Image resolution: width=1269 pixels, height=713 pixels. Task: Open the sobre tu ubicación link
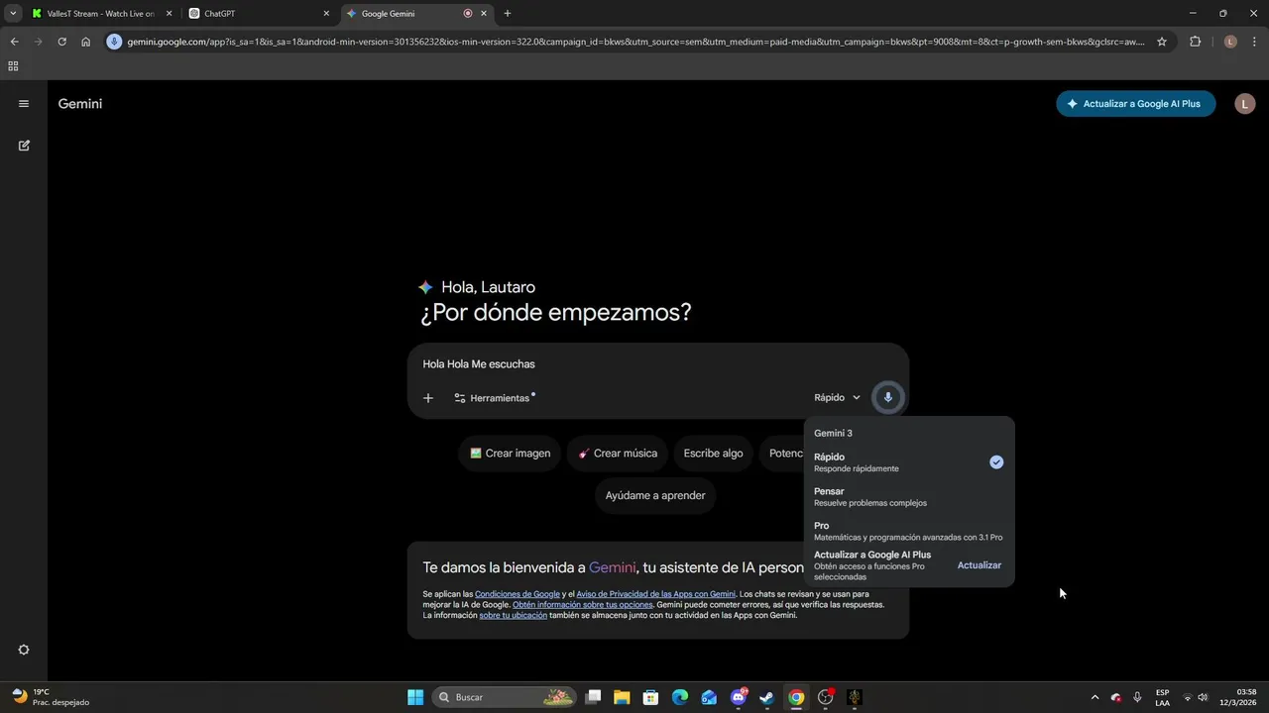coord(513,615)
